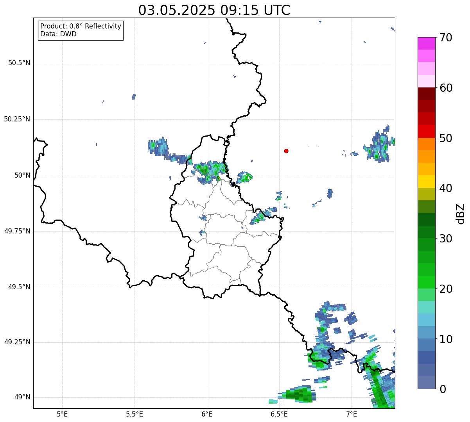Image resolution: width=470 pixels, height=422 pixels.
Task: Click the bright green colorbar segment above 20
Action: pyautogui.click(x=426, y=282)
